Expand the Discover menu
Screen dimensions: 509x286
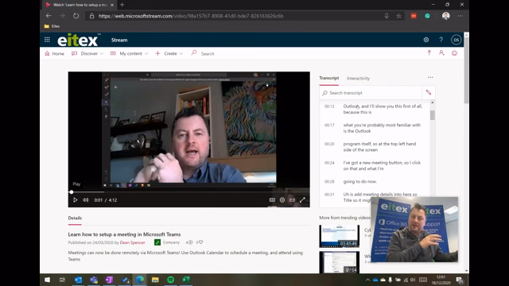(87, 53)
